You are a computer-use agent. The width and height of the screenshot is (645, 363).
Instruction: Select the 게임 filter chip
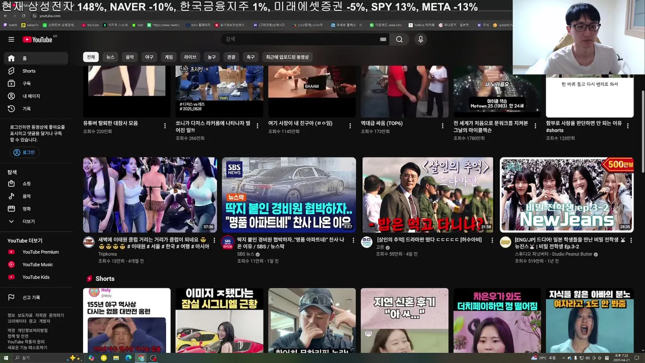(x=169, y=57)
